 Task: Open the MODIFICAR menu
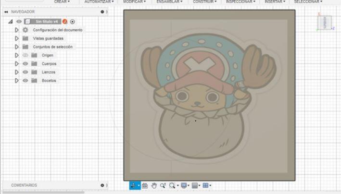[134, 1]
